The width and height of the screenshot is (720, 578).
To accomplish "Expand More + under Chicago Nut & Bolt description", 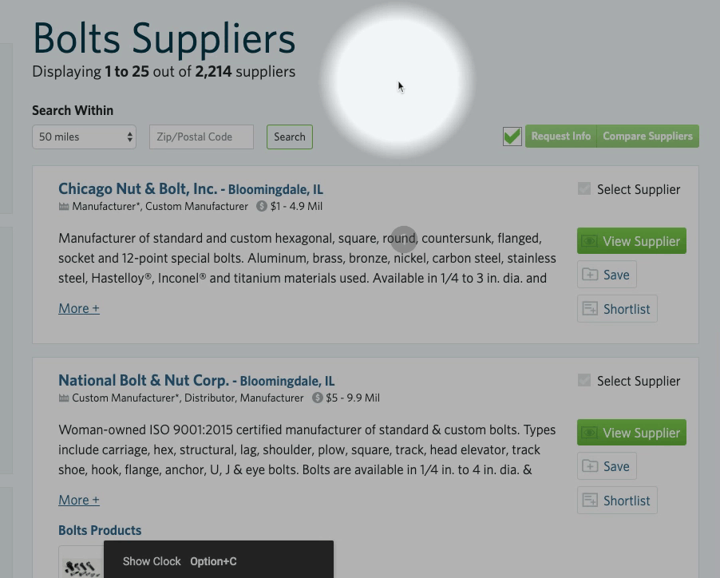I will click(79, 308).
